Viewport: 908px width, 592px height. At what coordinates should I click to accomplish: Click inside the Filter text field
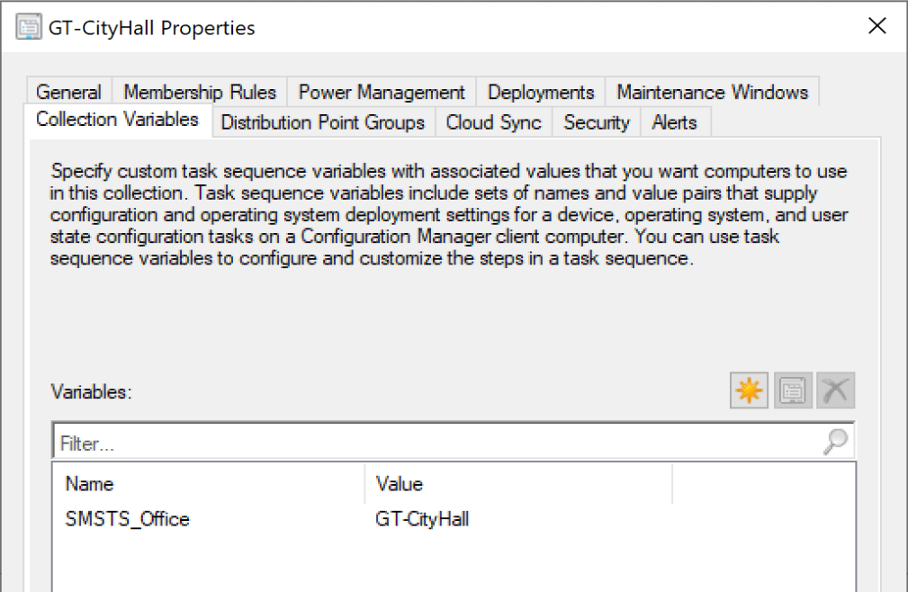coord(432,443)
